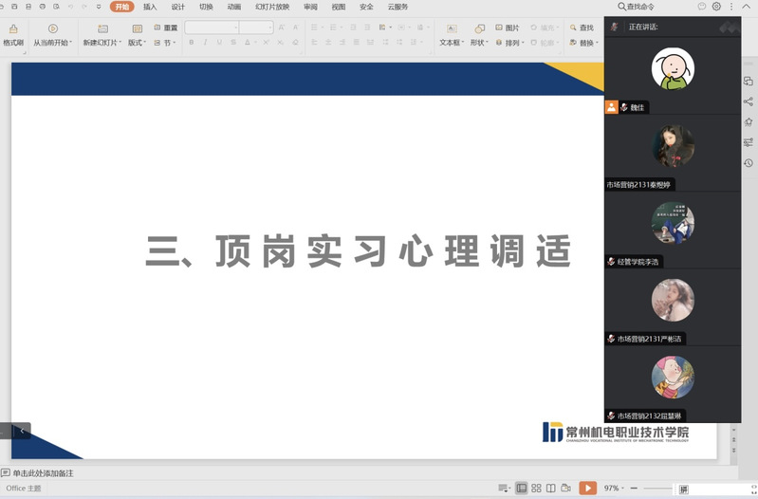Screen dimensions: 758x499
Task: Click 单击此处添加备注 to add notes
Action: [43, 472]
